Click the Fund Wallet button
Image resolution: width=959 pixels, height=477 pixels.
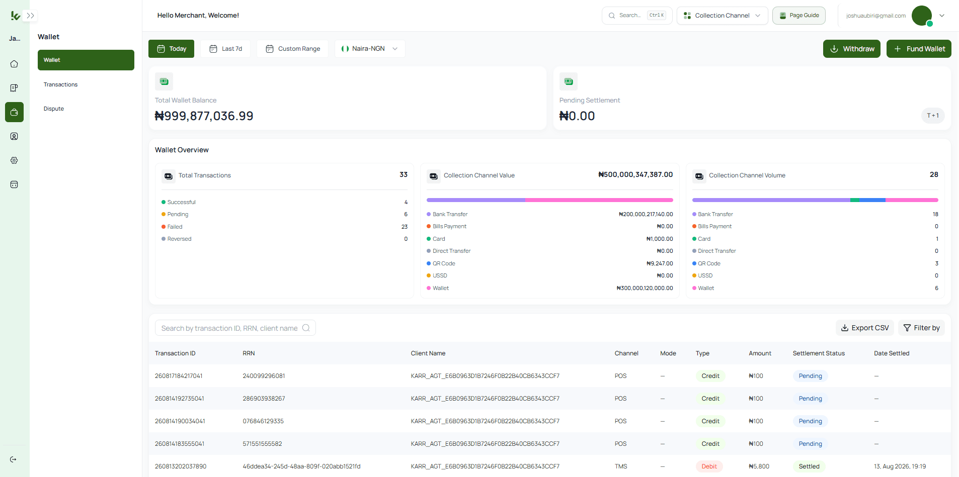click(x=919, y=49)
